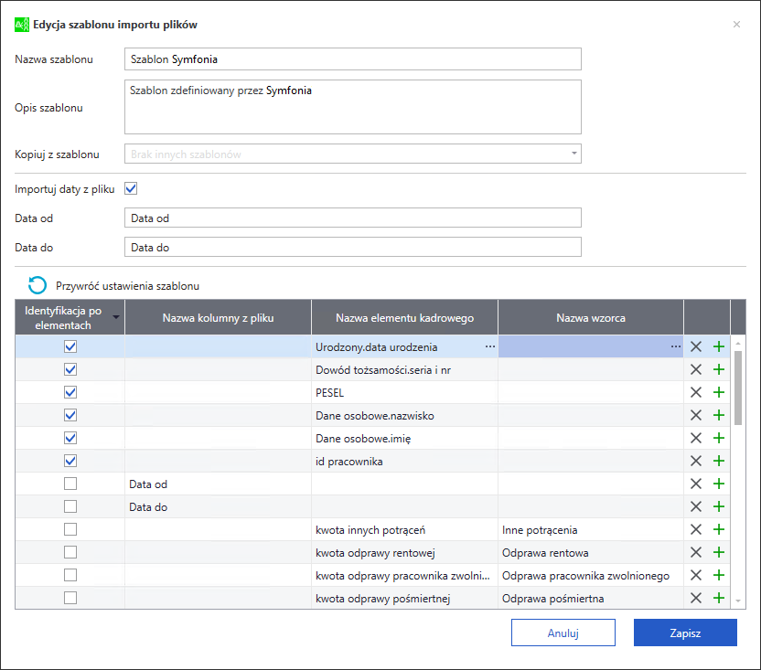Untick identification for Dowód tożsamości.seria i nr
Viewport: 761px width, 670px height.
70,369
